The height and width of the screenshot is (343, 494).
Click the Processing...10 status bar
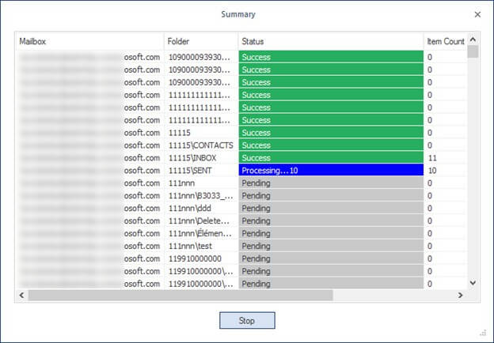(x=331, y=170)
